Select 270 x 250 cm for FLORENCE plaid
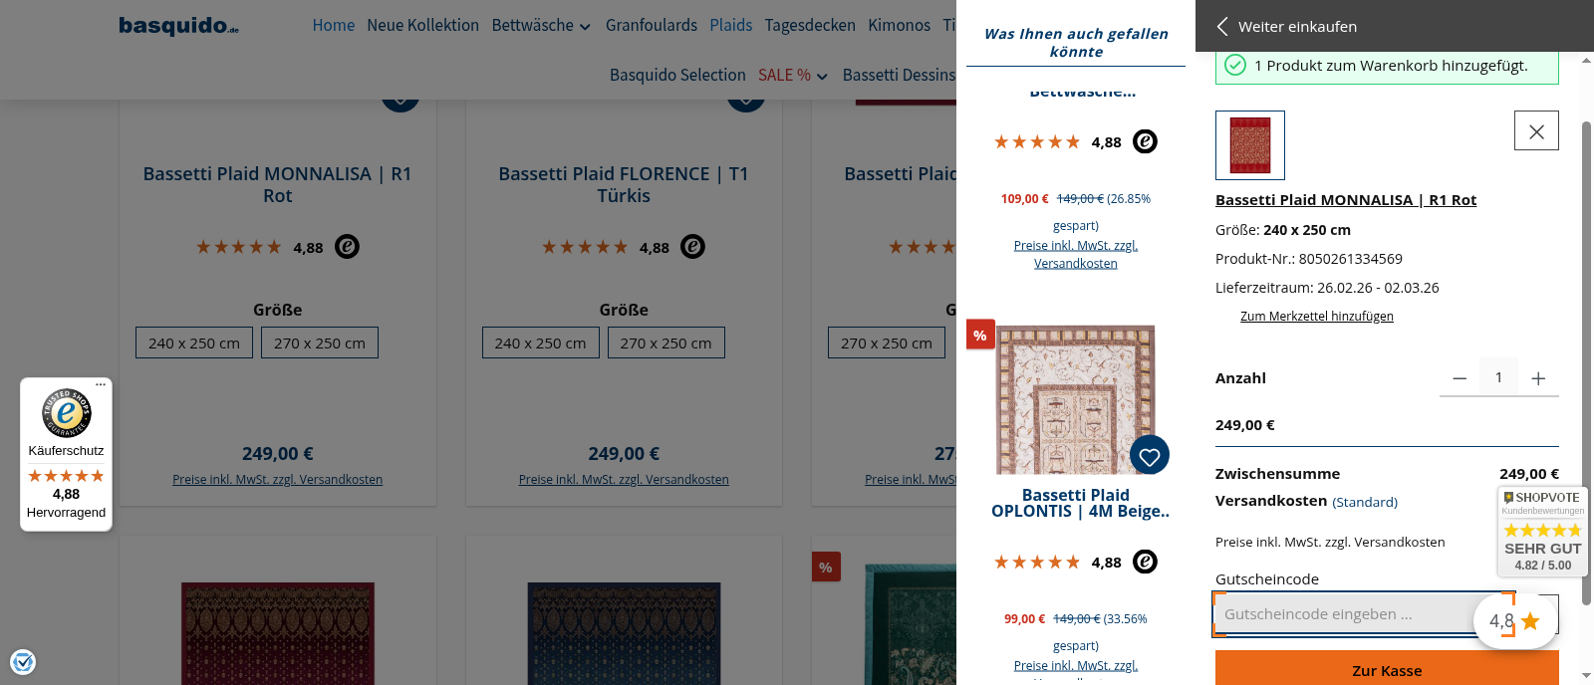1594x685 pixels. [x=665, y=342]
